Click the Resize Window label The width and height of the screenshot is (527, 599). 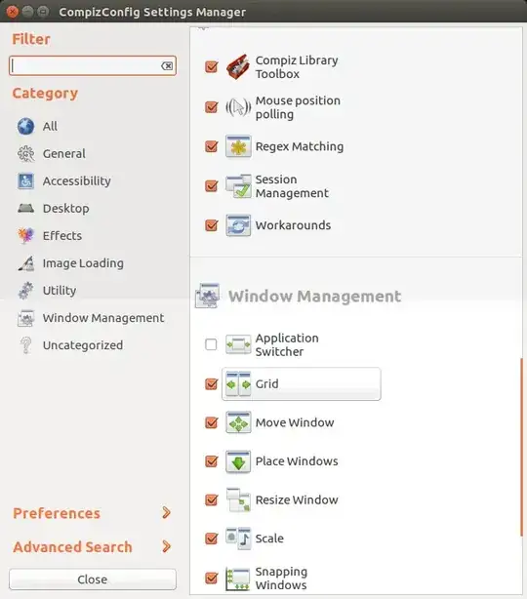pos(297,500)
